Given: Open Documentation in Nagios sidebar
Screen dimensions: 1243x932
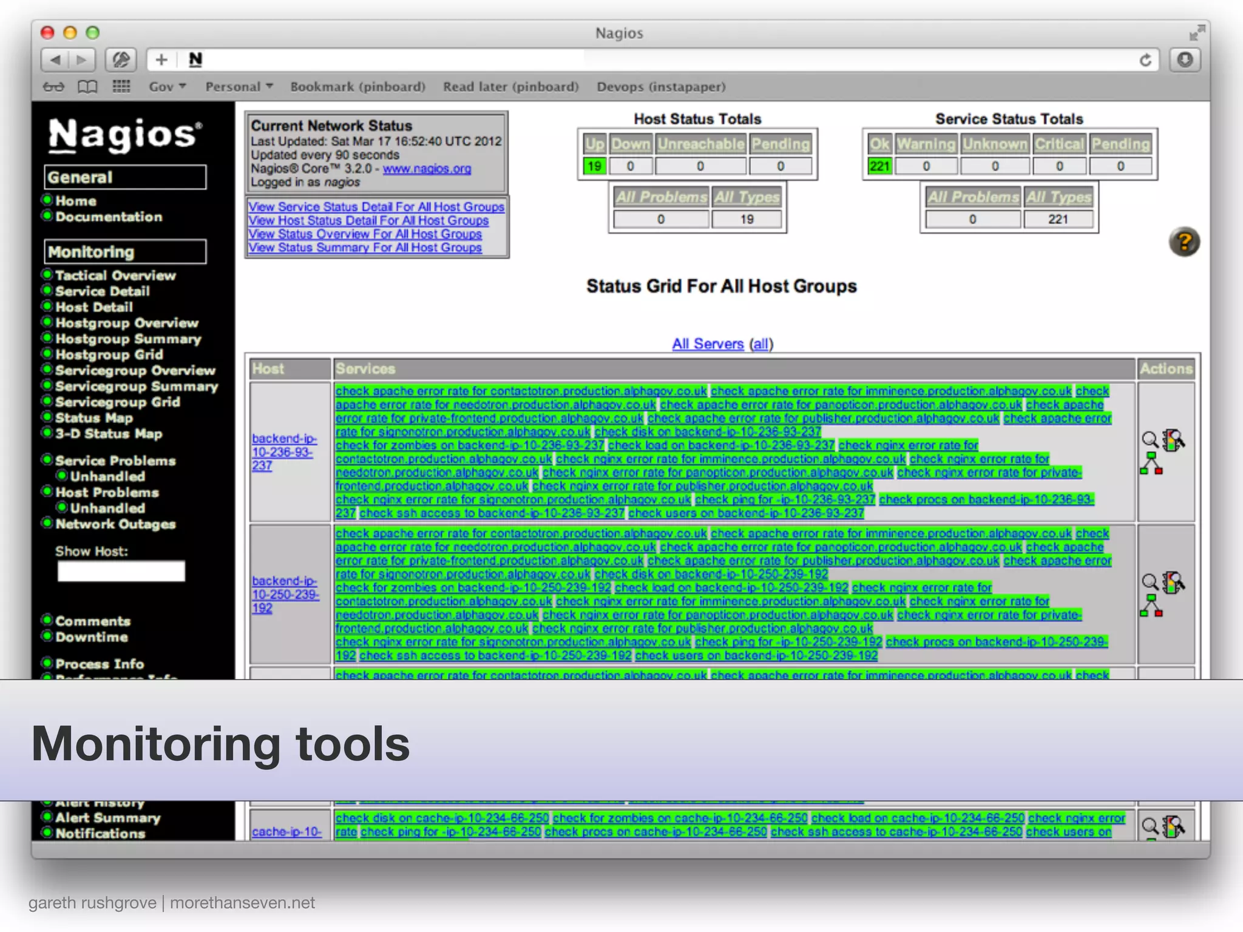Looking at the screenshot, I should (109, 217).
